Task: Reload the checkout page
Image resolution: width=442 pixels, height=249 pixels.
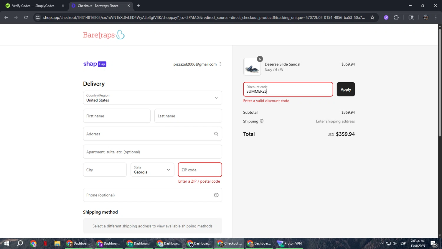Action: click(x=26, y=17)
